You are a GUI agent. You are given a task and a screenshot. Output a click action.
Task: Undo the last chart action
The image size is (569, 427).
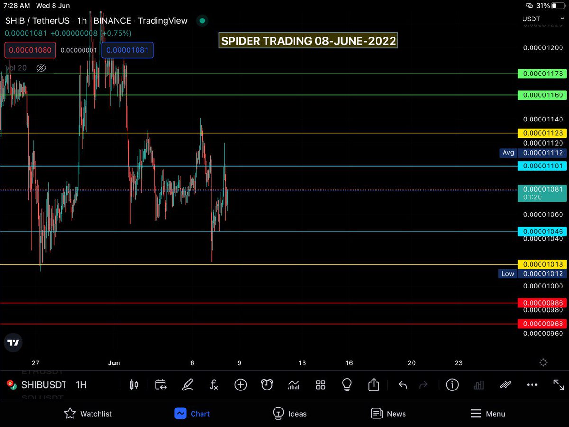(403, 385)
